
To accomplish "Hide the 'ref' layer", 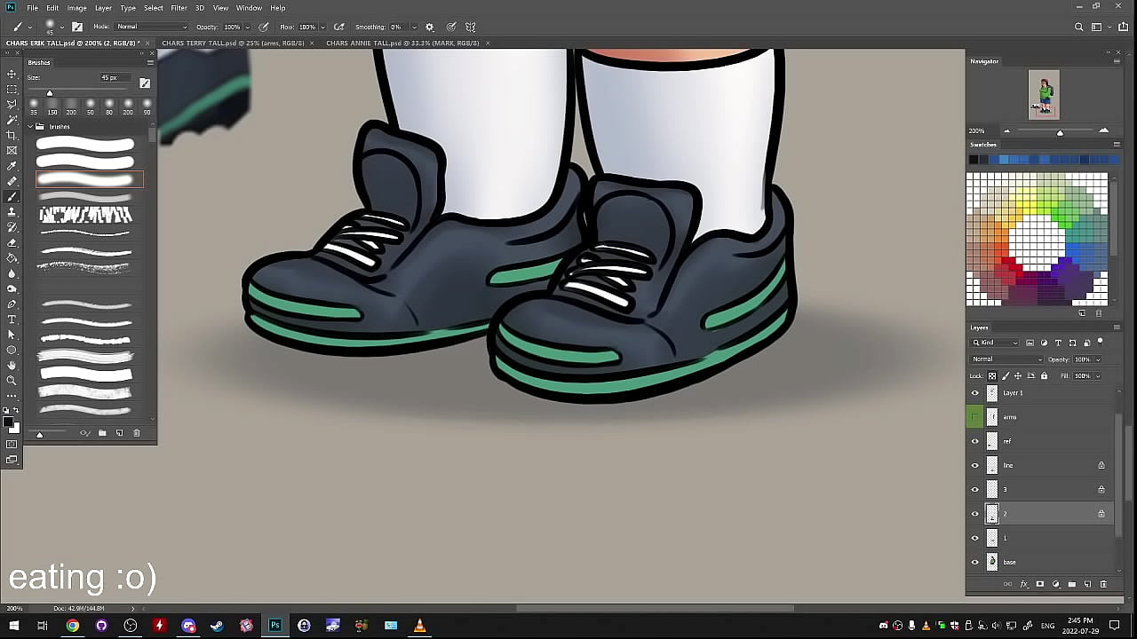I will tap(974, 441).
